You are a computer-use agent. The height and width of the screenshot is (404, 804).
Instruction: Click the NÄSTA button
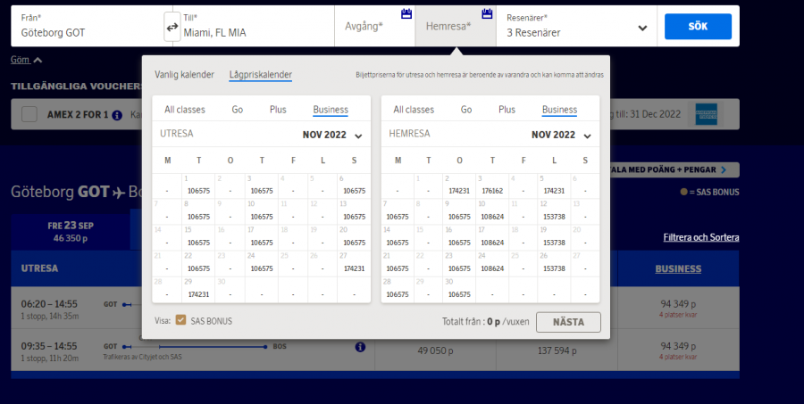tap(568, 322)
